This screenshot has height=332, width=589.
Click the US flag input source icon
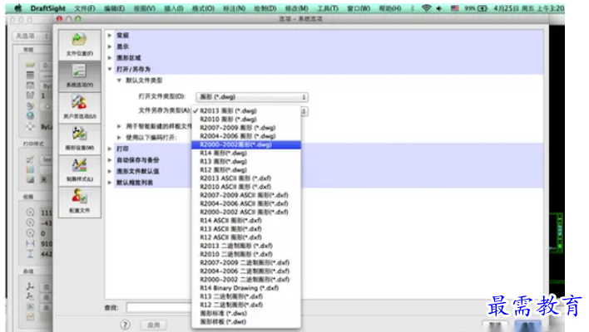click(x=454, y=7)
